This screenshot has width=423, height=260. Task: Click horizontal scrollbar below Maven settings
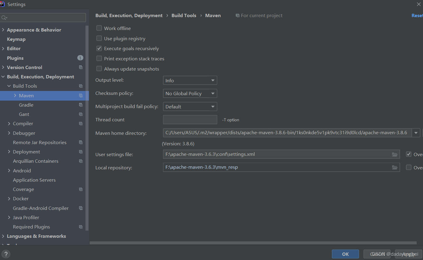[x=253, y=243]
